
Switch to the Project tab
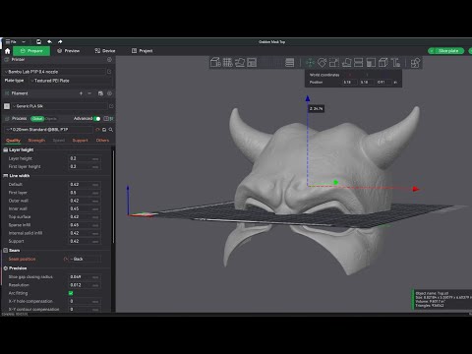point(142,51)
